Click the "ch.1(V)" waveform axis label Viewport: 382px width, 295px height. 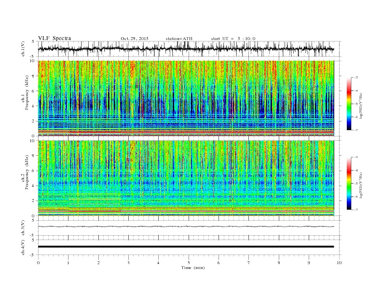[23, 49]
